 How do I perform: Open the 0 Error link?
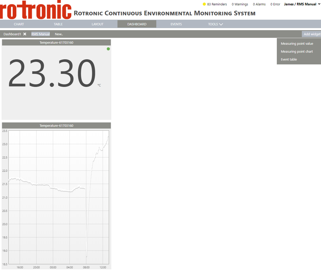coord(275,4)
